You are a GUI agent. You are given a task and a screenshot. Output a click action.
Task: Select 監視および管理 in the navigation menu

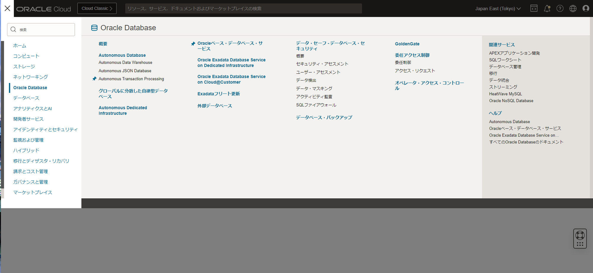tap(28, 140)
